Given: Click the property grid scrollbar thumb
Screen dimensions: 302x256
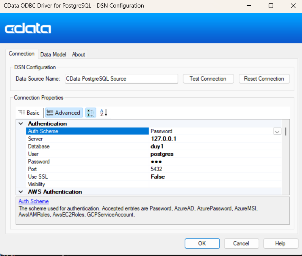Looking at the screenshot, I should pyautogui.click(x=286, y=131).
